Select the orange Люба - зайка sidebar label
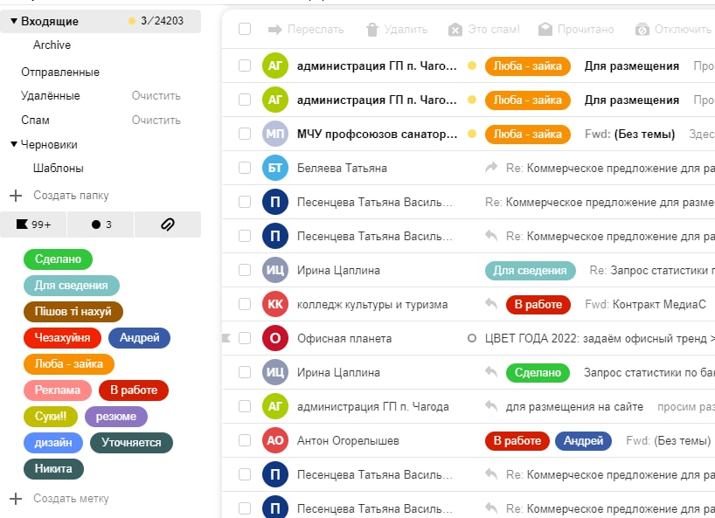The height and width of the screenshot is (518, 715). (69, 364)
